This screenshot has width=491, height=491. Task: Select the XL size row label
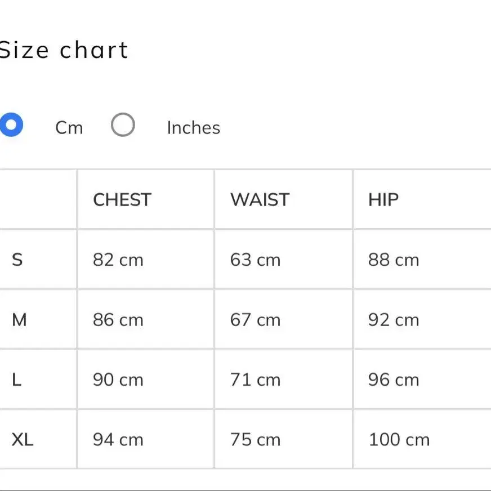(x=22, y=440)
